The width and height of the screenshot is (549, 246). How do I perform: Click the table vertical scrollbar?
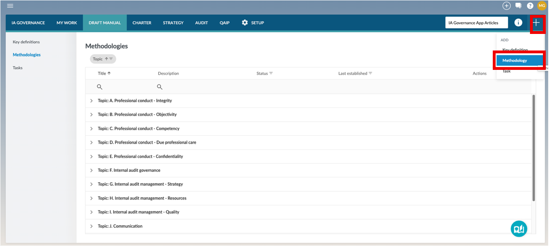point(534,148)
